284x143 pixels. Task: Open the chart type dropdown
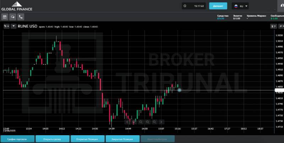tap(281, 26)
